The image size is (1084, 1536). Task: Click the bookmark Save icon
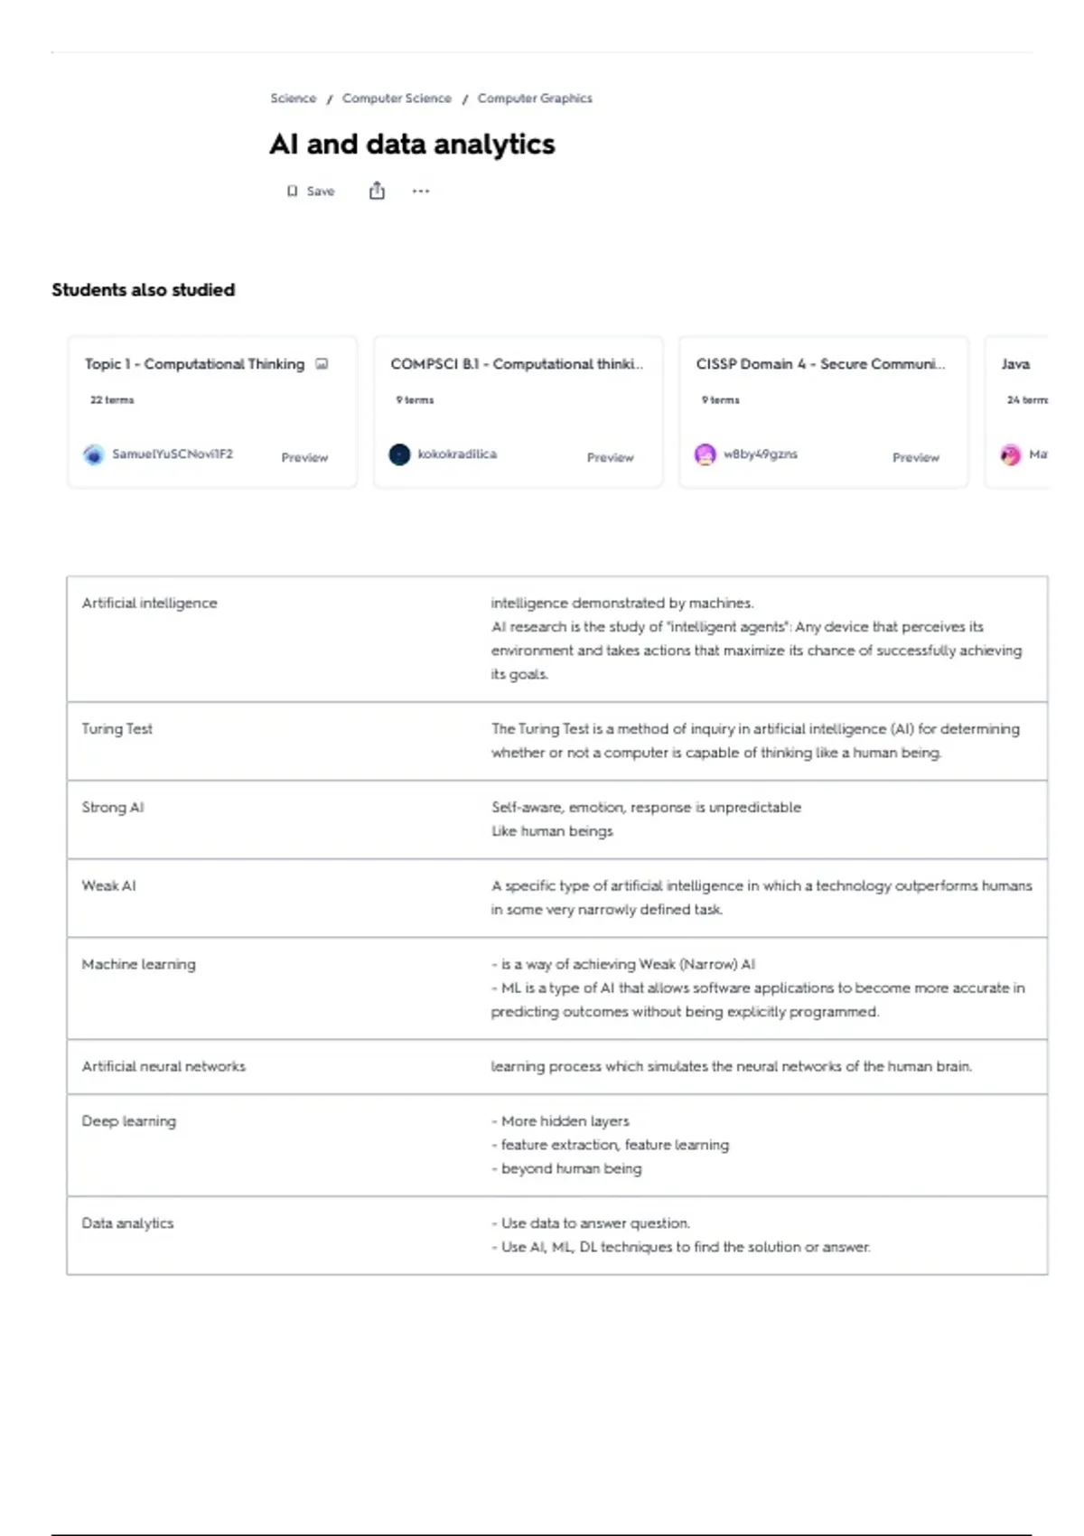(x=292, y=192)
